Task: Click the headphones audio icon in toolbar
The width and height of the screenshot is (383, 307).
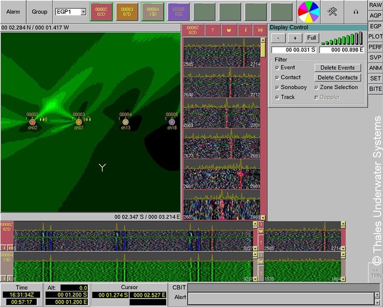Action: click(355, 12)
